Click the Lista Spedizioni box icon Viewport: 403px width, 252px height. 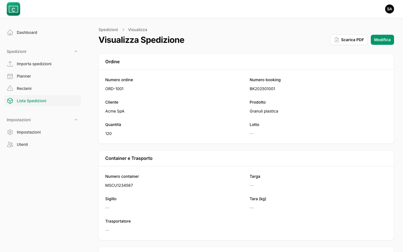[10, 101]
